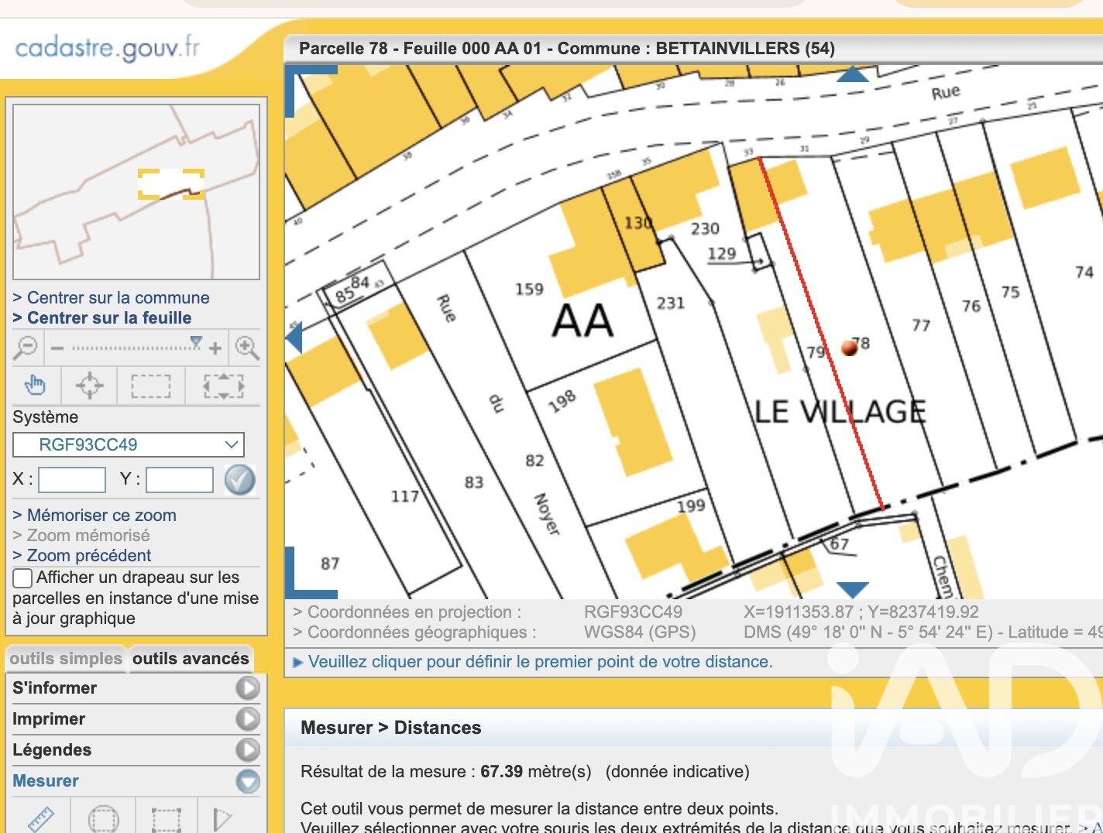
Task: Switch to the outils avancés tab
Action: (191, 659)
